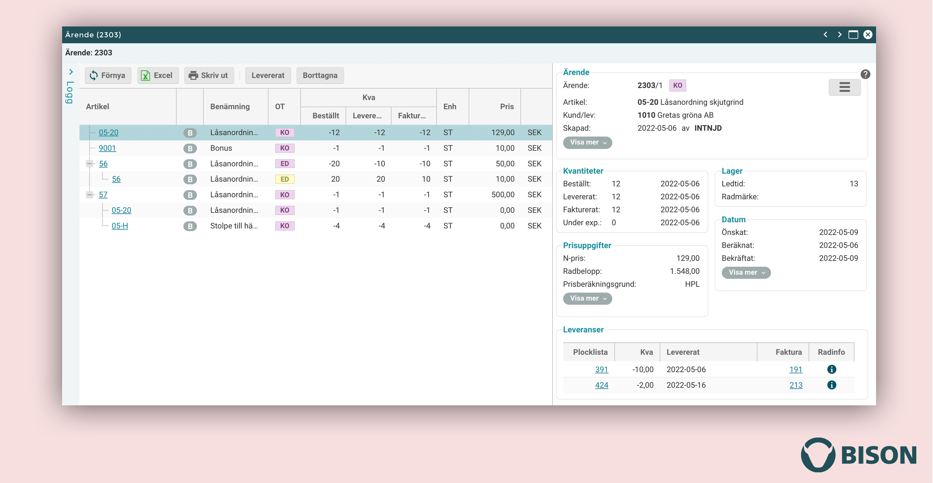Expand Visa mer under Prisuppgifter
Image resolution: width=933 pixels, height=483 pixels.
pyautogui.click(x=587, y=298)
